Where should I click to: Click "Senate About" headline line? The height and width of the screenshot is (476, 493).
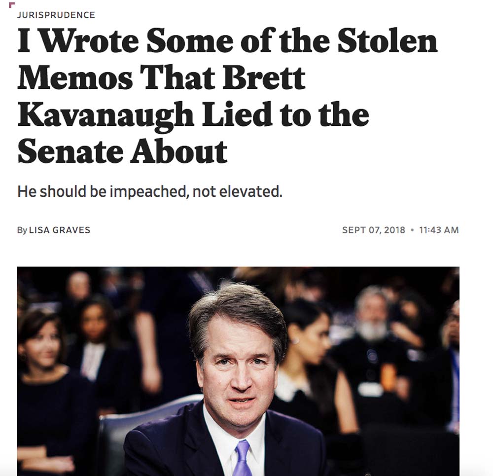pyautogui.click(x=122, y=151)
